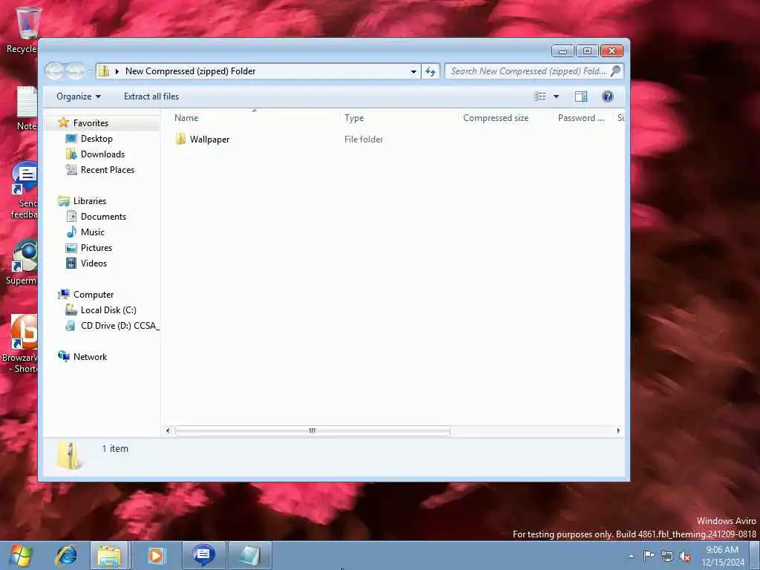Click the network tray icon
The image size is (760, 570).
(x=667, y=556)
